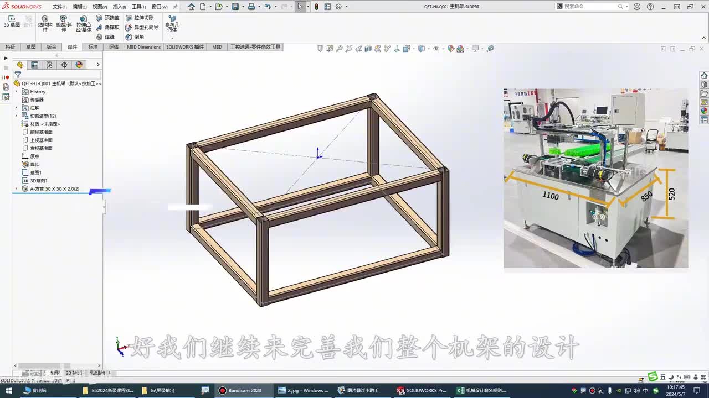The height and width of the screenshot is (398, 709).
Task: Open the 拉伸切除 extruded cut tool
Action: (140, 18)
